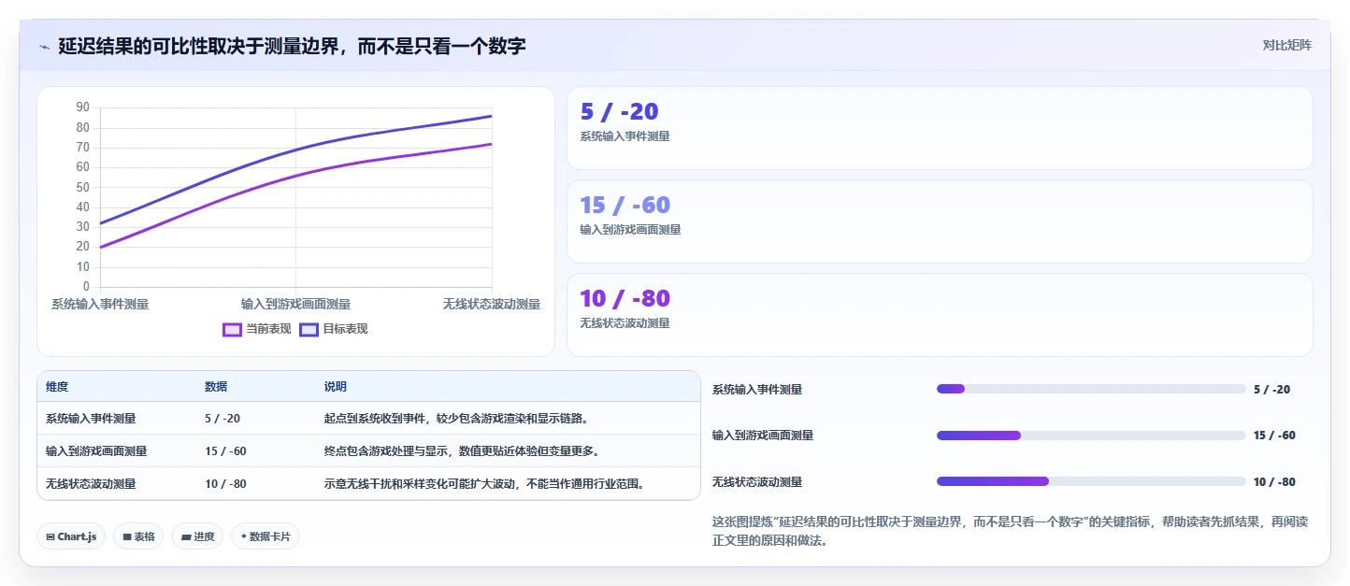The height and width of the screenshot is (586, 1350).
Task: Click the 输入到游戏画面测量 progress bar
Action: (1091, 435)
